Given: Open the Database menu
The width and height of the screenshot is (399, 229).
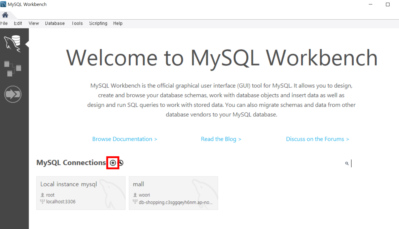Looking at the screenshot, I should click(x=55, y=23).
